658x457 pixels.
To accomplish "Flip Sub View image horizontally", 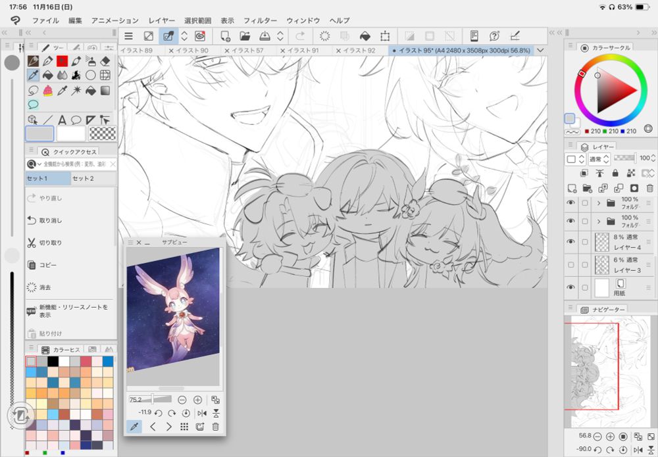I will tap(202, 414).
